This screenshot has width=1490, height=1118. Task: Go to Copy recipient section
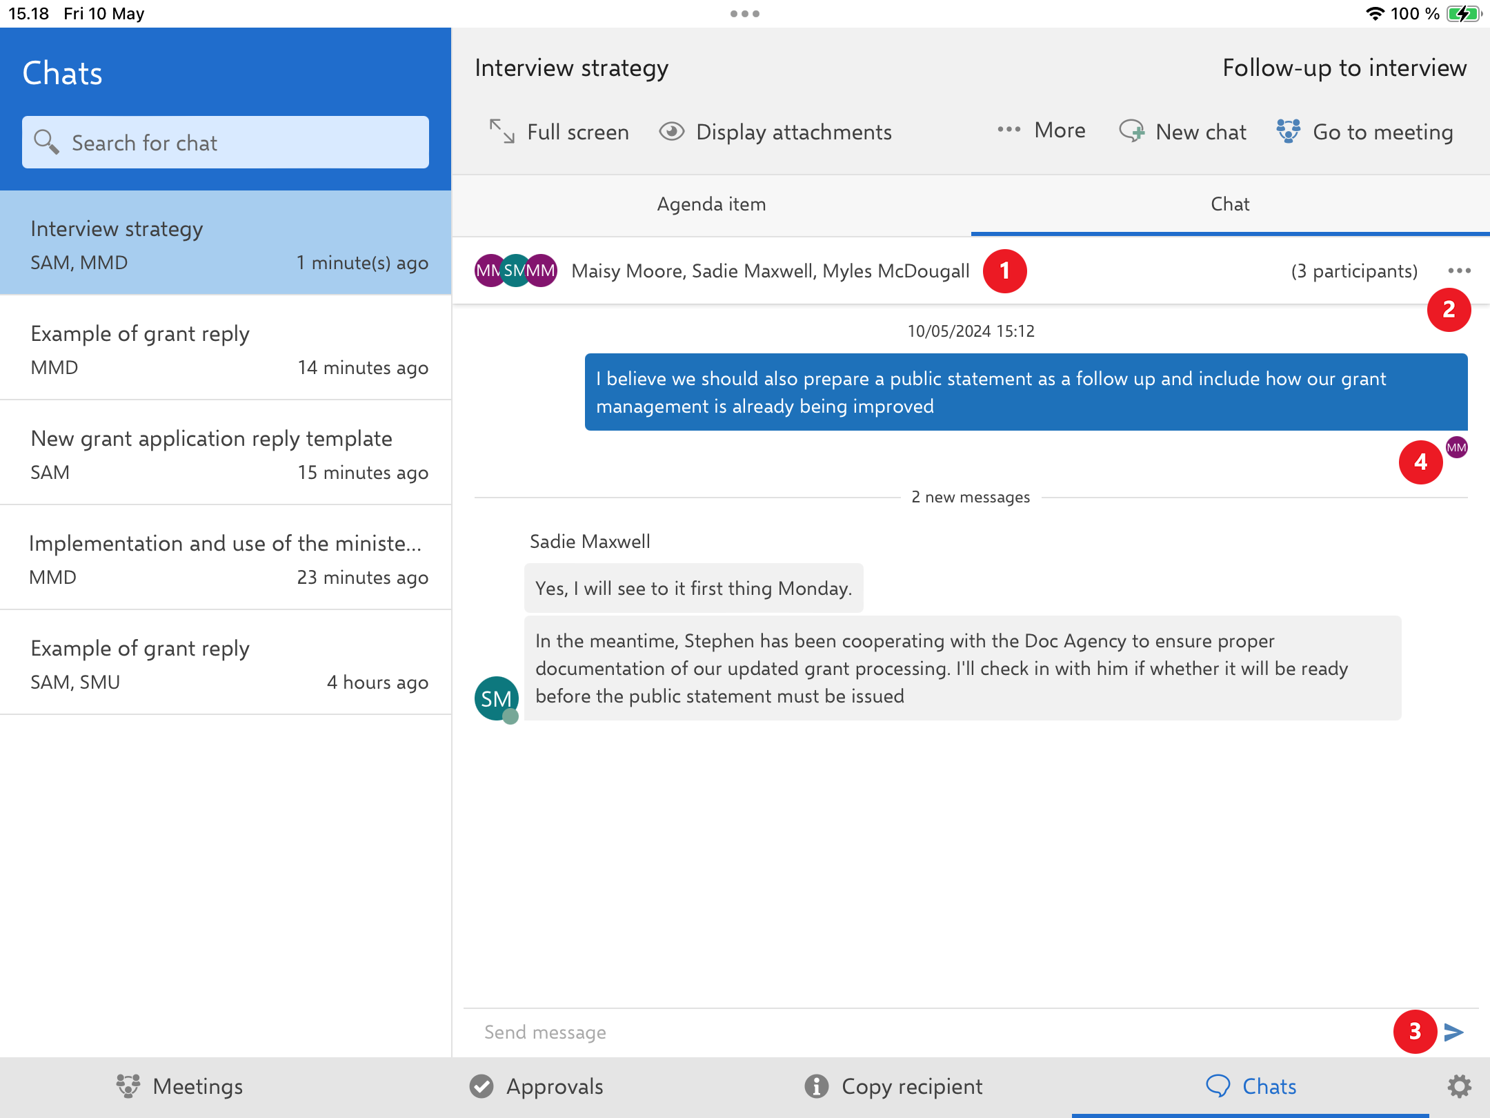tap(893, 1086)
